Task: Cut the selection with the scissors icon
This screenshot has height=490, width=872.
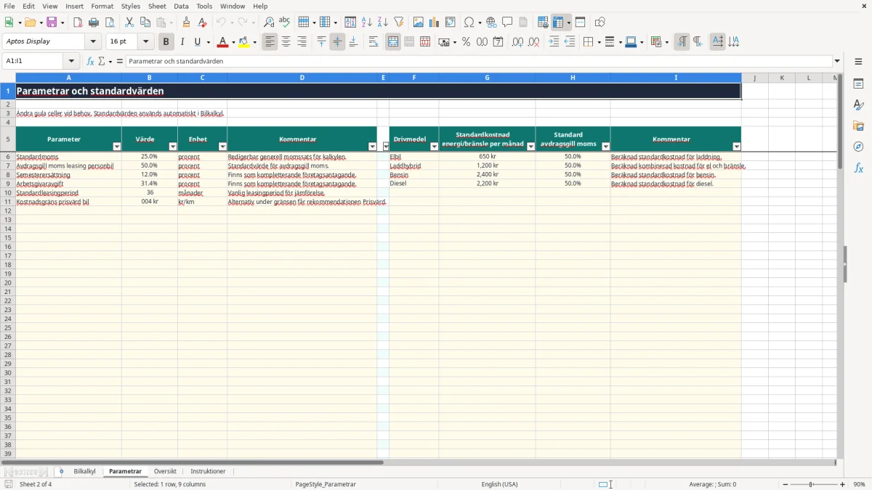Action: pyautogui.click(x=129, y=23)
